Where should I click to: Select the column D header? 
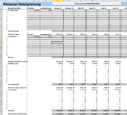(x=46, y=1)
